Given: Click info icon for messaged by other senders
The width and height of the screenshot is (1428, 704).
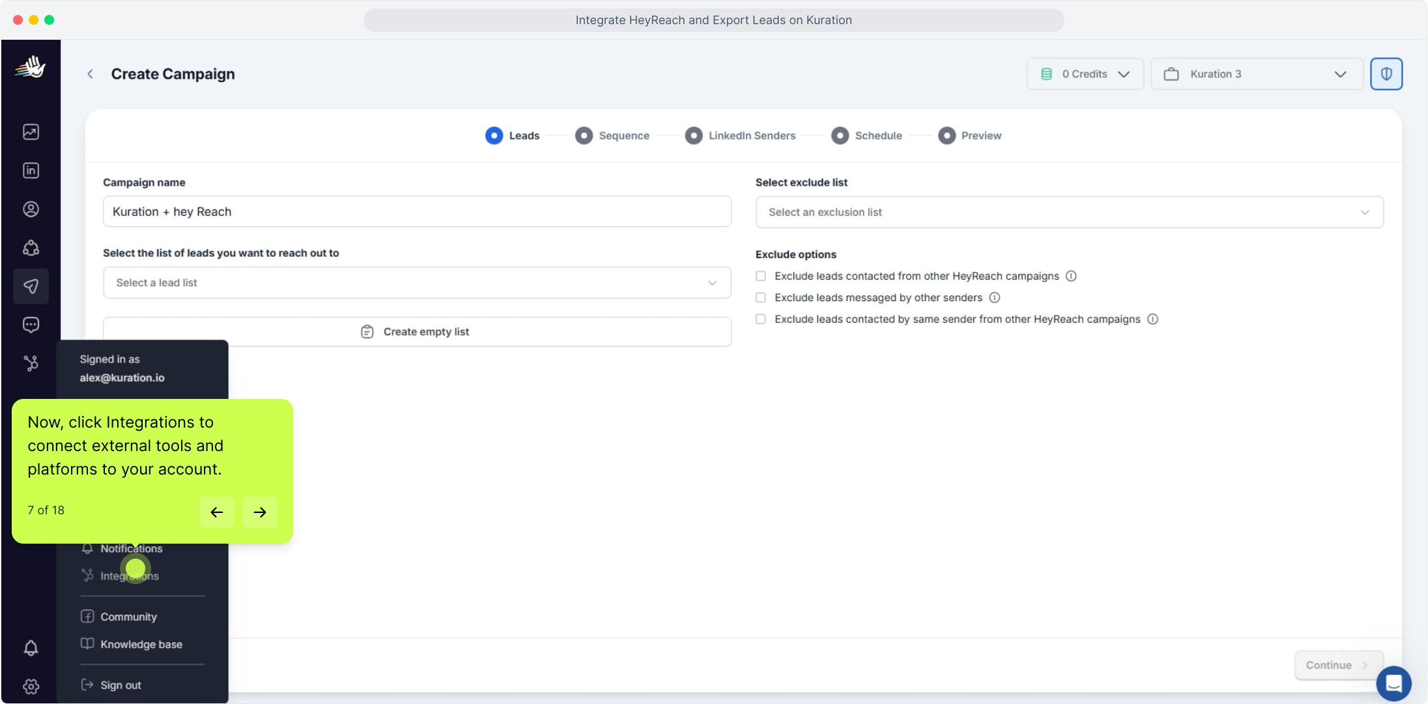Looking at the screenshot, I should 994,297.
